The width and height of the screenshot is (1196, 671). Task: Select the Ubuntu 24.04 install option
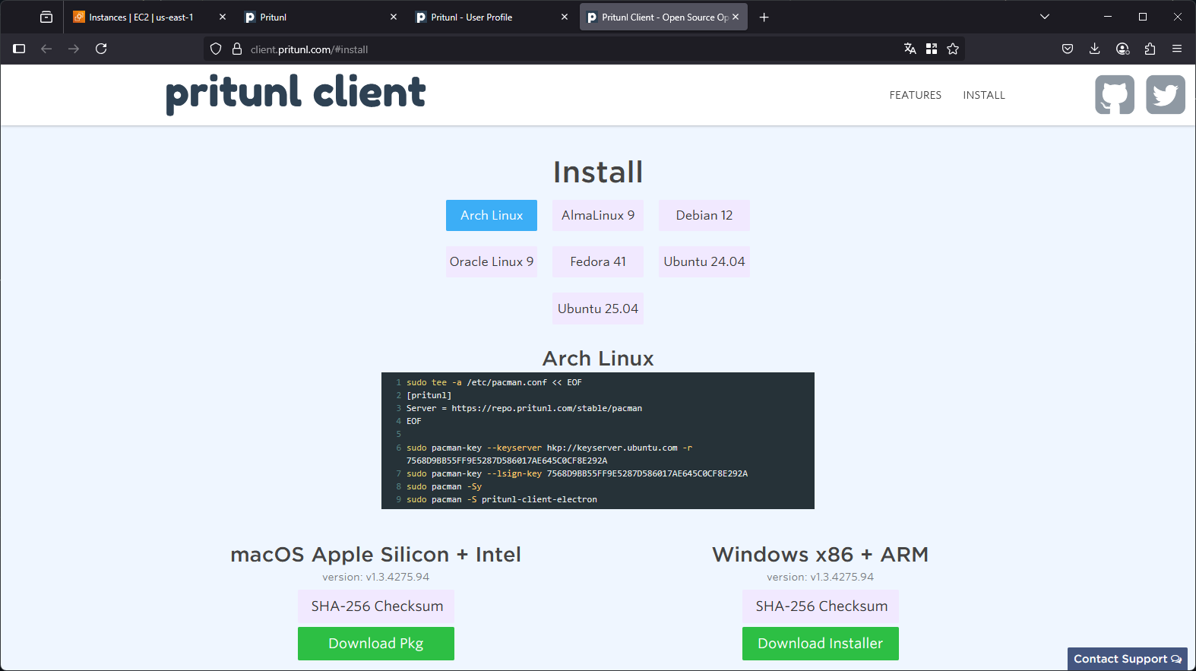pyautogui.click(x=704, y=261)
